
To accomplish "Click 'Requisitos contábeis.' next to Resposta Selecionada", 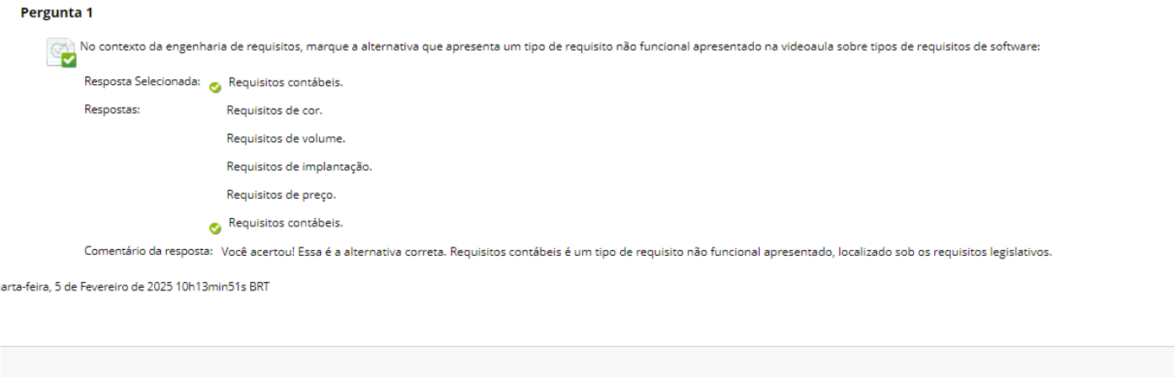I will point(286,82).
